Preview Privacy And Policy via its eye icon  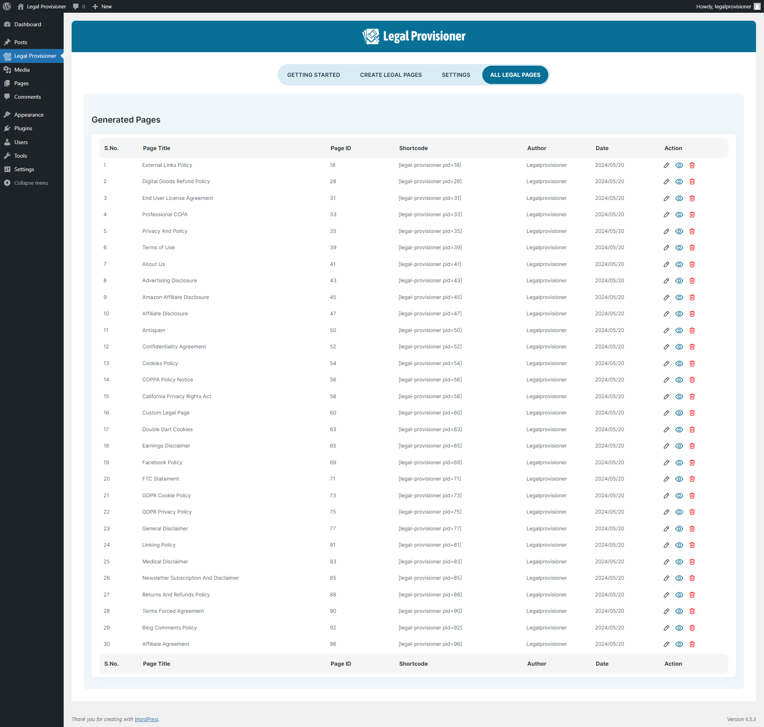(x=679, y=231)
